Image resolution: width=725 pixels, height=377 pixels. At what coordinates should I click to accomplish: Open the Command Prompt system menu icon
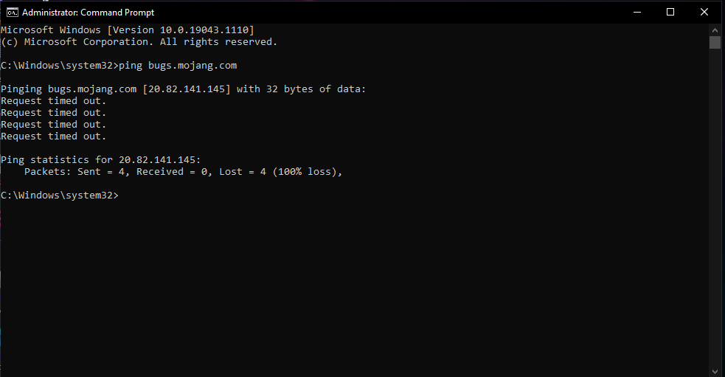click(12, 12)
